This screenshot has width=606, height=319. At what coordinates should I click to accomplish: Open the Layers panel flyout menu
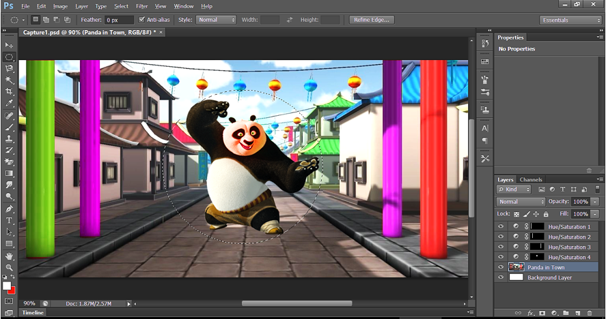point(599,179)
